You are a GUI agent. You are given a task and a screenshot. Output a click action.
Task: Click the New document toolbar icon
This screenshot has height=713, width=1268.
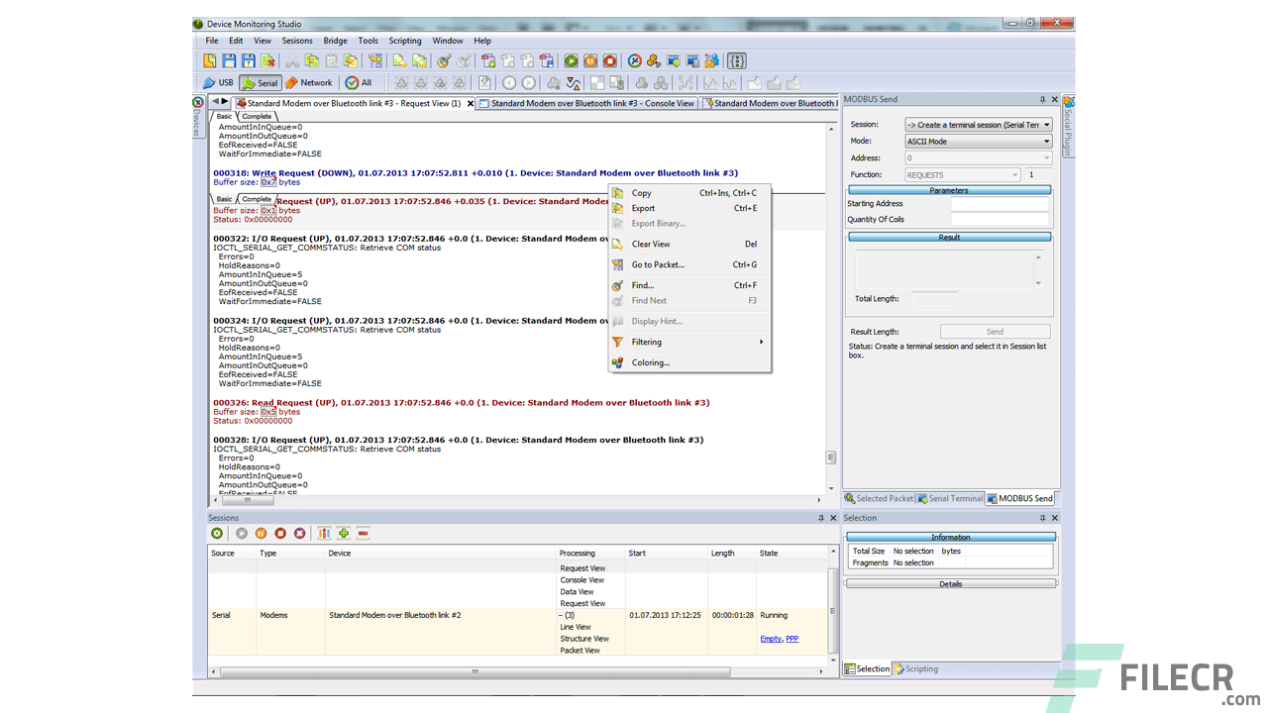210,61
